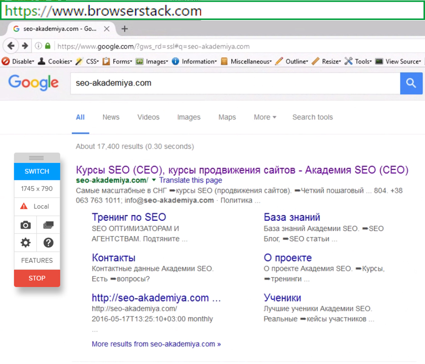Click the Google logo

pyautogui.click(x=33, y=83)
